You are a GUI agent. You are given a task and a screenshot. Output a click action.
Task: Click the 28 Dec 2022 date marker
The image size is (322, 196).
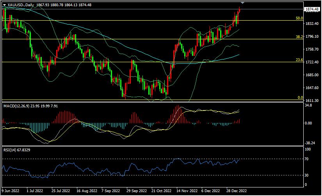(x=237, y=191)
